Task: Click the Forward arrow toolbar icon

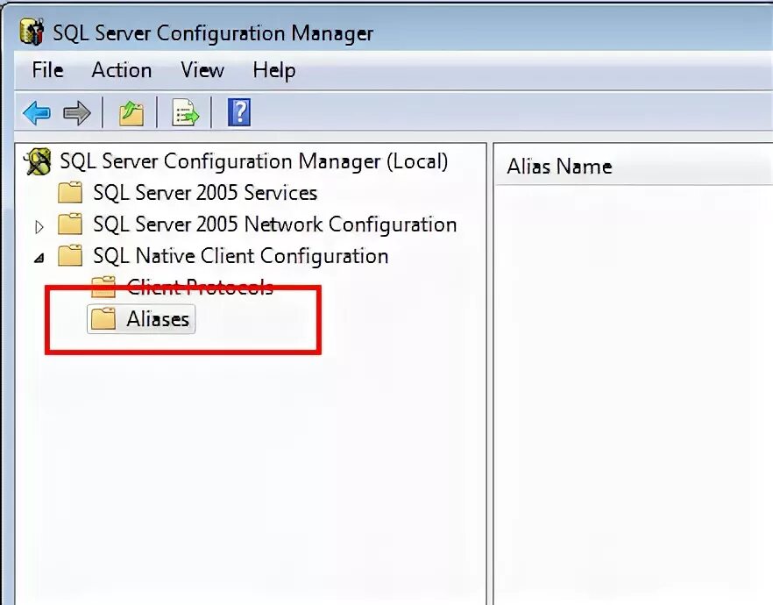Action: coord(77,113)
